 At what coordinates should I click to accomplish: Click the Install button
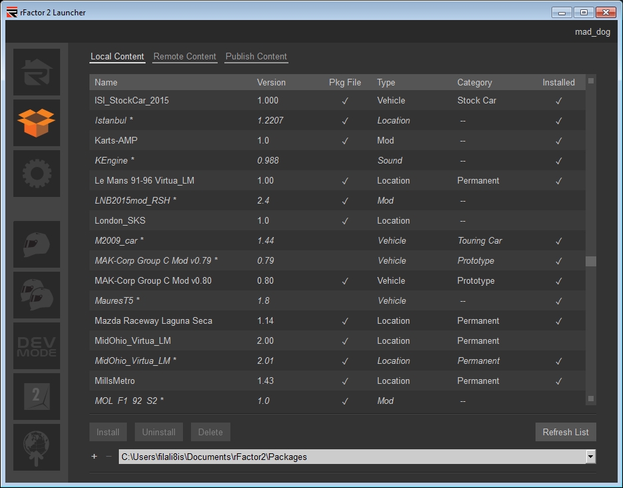pos(108,432)
